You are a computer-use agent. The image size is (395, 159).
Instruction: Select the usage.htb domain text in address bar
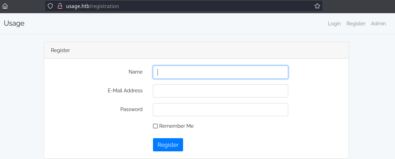(78, 6)
